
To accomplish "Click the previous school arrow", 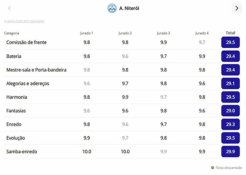I will point(9,8).
